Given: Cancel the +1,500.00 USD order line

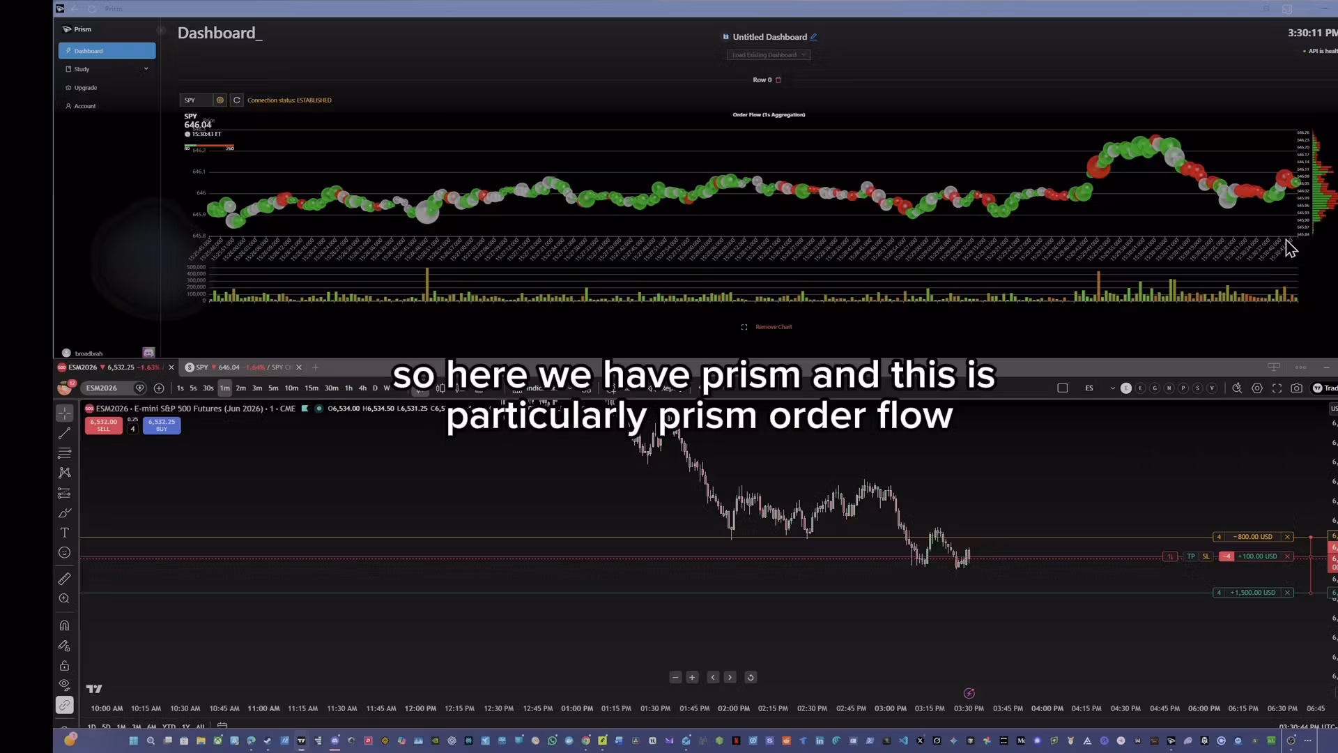Looking at the screenshot, I should tap(1288, 593).
